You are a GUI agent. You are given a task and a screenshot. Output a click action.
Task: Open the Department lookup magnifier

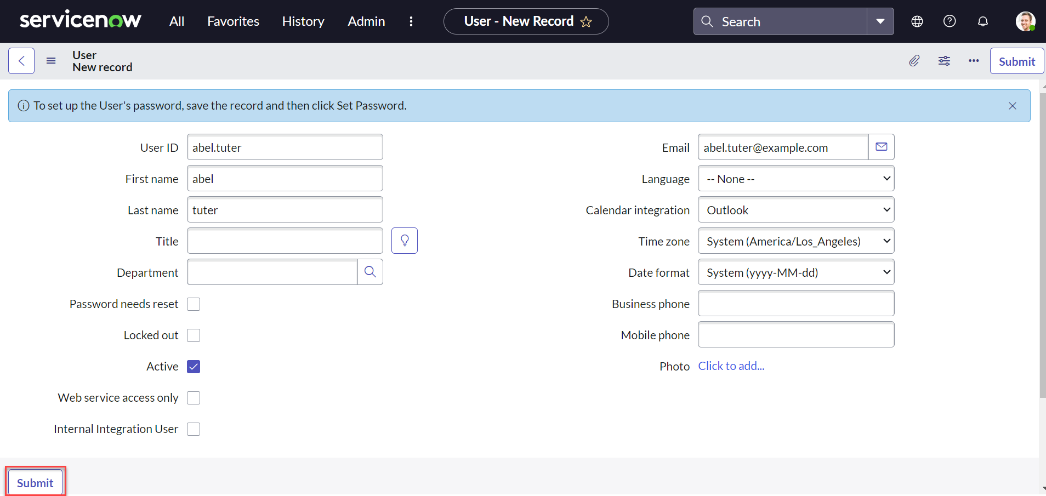[x=370, y=271]
